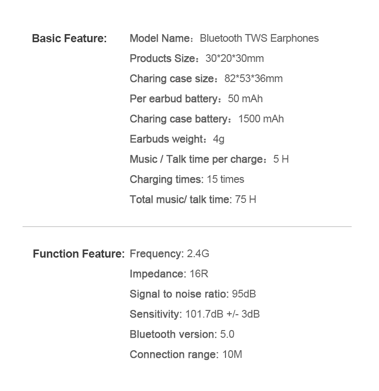Click the Sensitivity 101.7dB +/- 3dB line

pyautogui.click(x=195, y=314)
